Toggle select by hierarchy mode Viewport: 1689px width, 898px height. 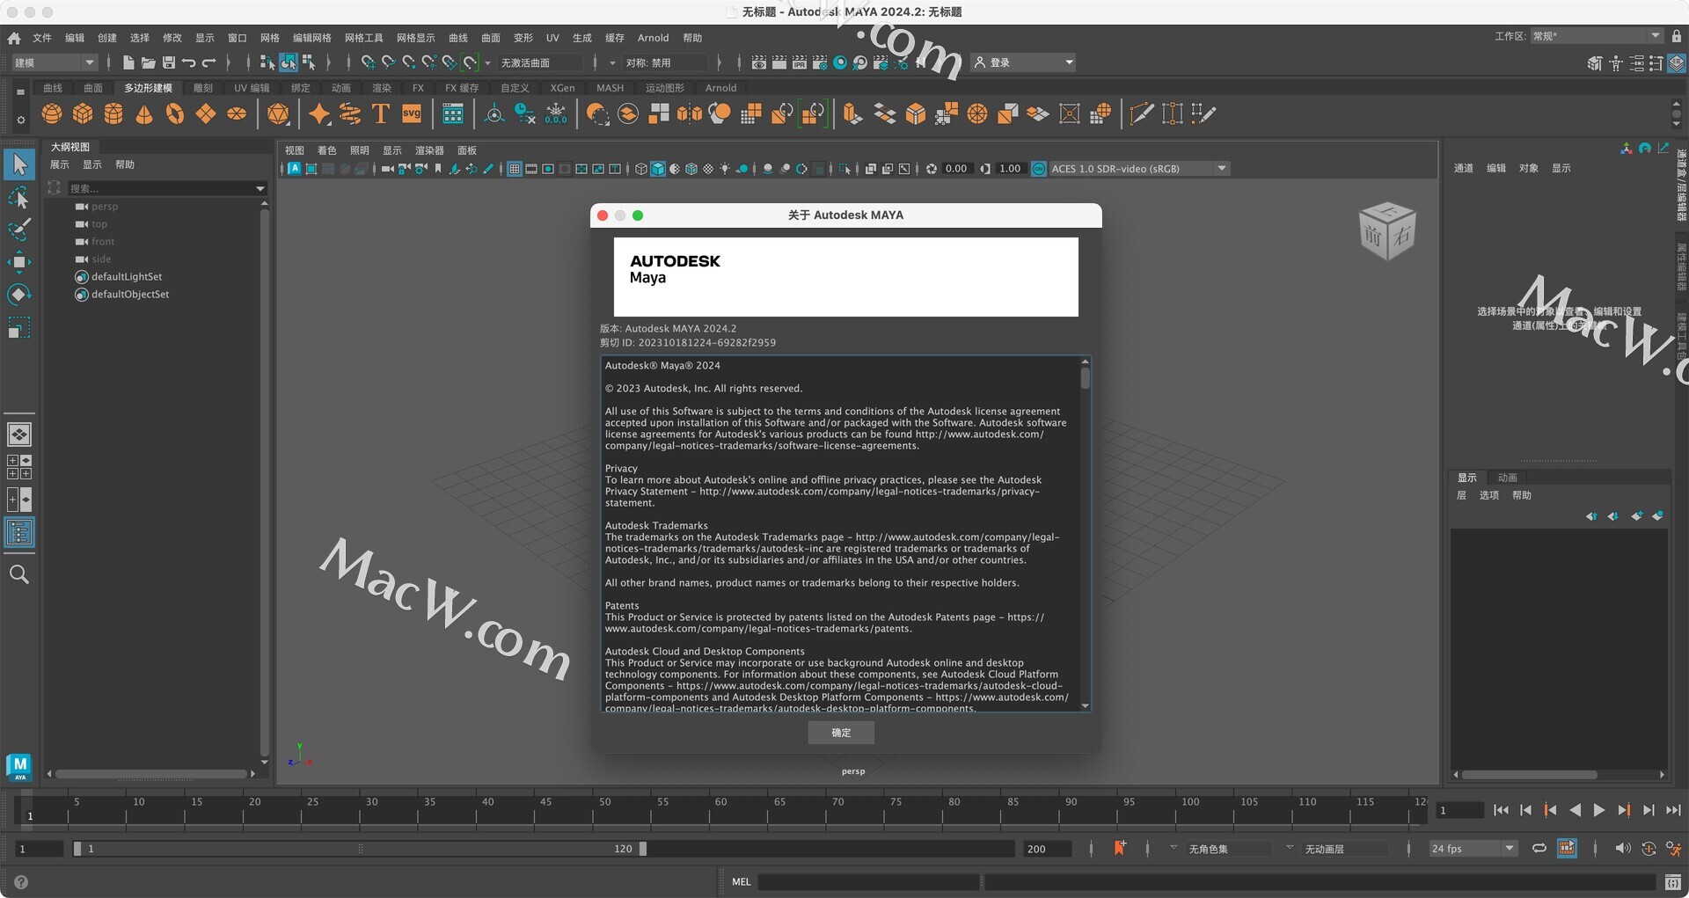pos(267,62)
